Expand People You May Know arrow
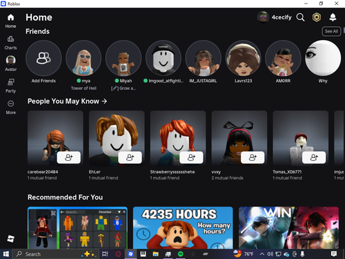This screenshot has width=345, height=259. pos(104,102)
